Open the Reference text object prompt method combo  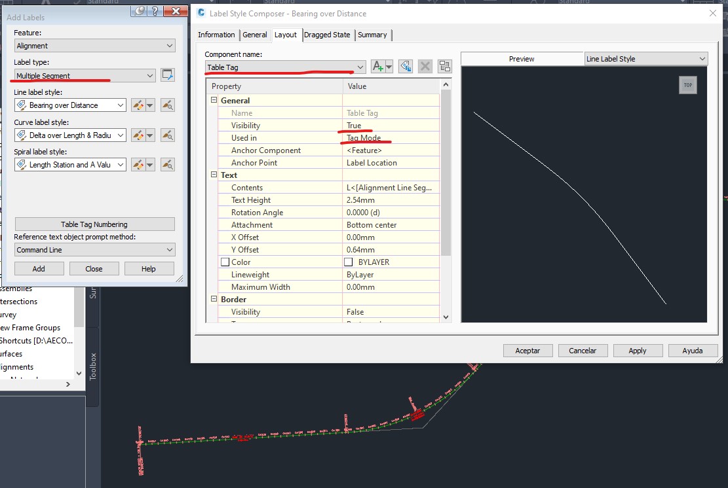(x=94, y=249)
